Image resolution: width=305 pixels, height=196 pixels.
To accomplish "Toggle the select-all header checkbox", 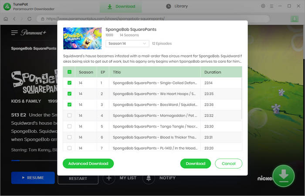I will click(x=69, y=72).
